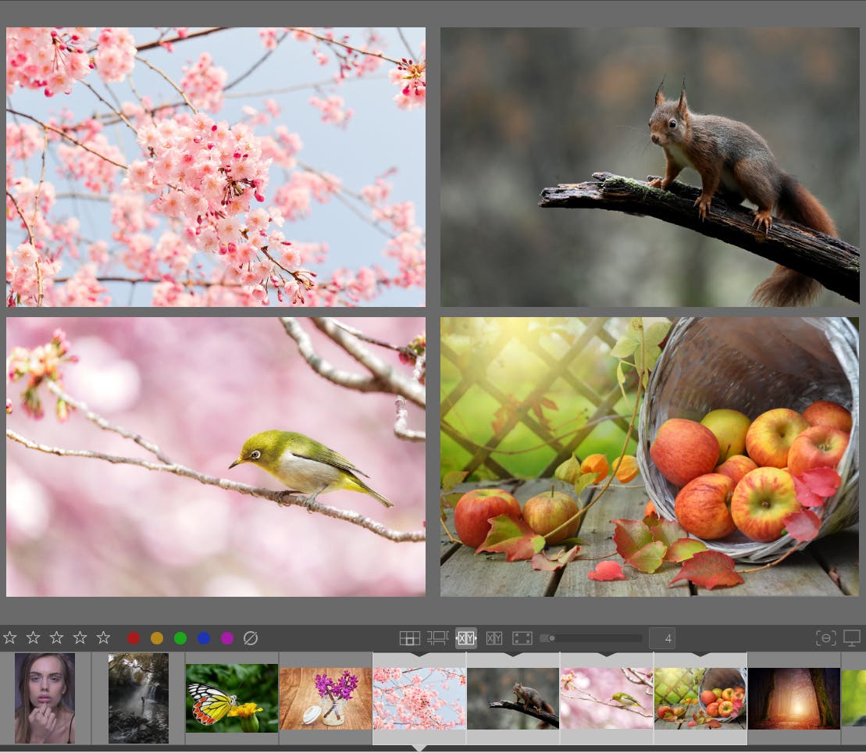The width and height of the screenshot is (866, 753).
Task: Click the synchronized panes layout icon
Action: (438, 637)
